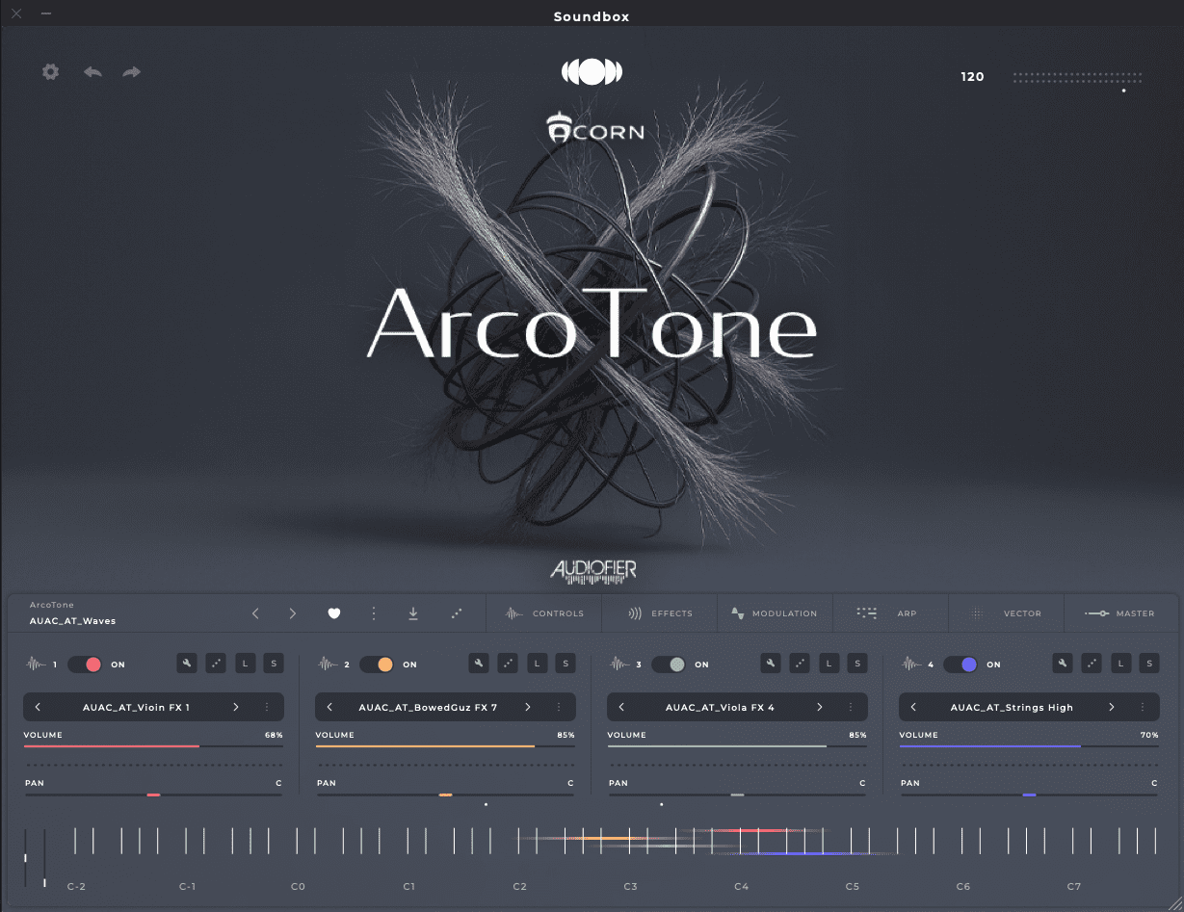
Task: Solo layer 3 with S button
Action: [x=857, y=663]
